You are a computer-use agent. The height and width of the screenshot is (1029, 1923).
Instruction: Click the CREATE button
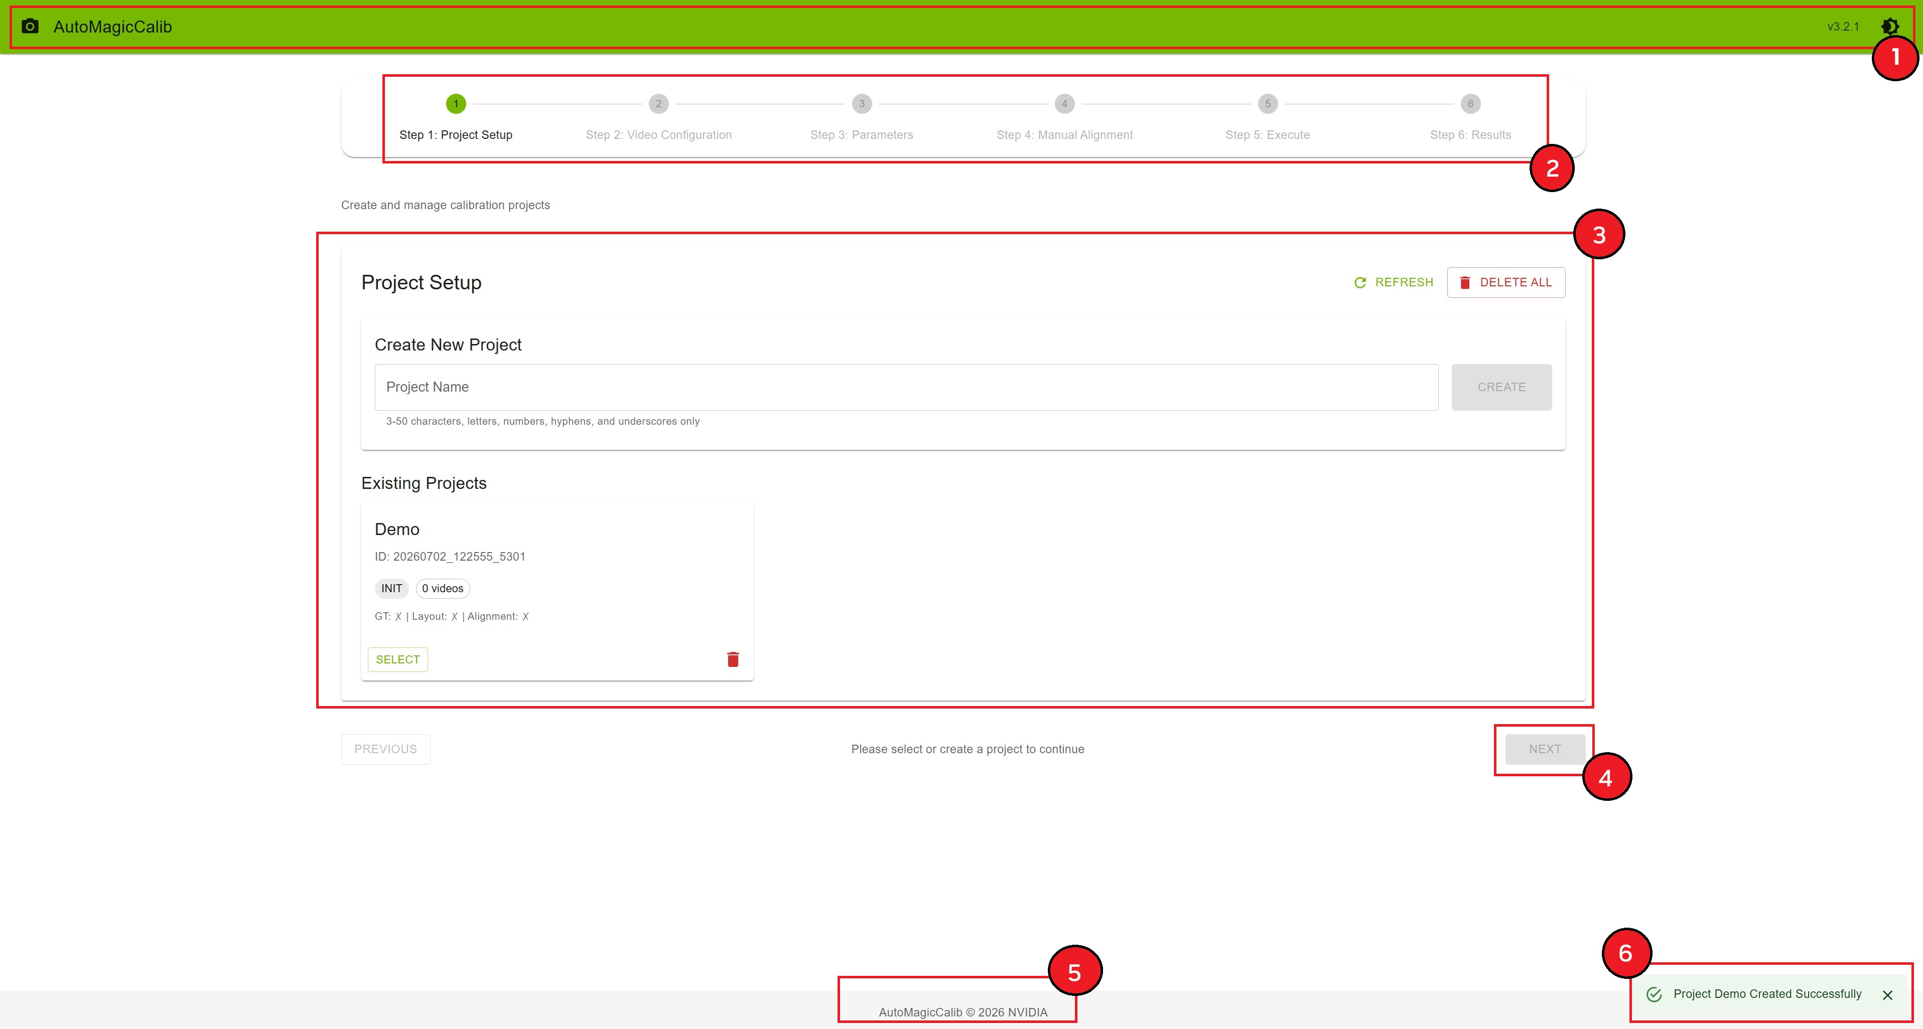[x=1501, y=387]
